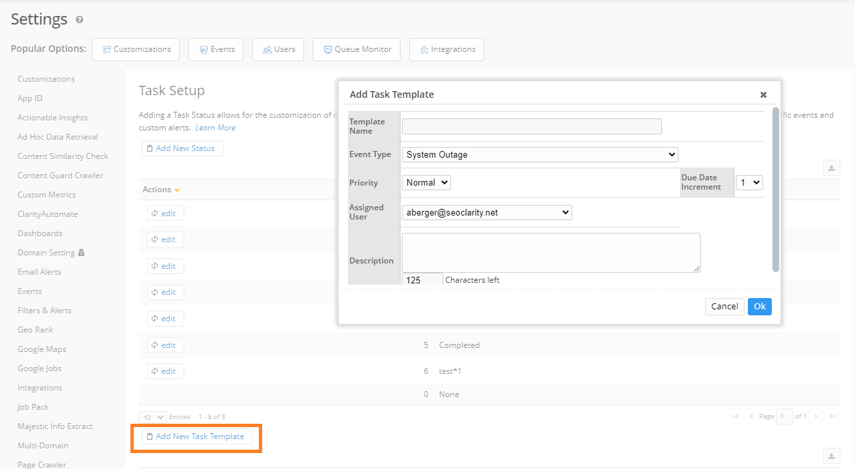Expand the Event Type dropdown showing System Outage
This screenshot has width=855, height=469.
coord(540,154)
